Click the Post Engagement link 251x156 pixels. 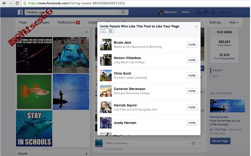point(224,58)
